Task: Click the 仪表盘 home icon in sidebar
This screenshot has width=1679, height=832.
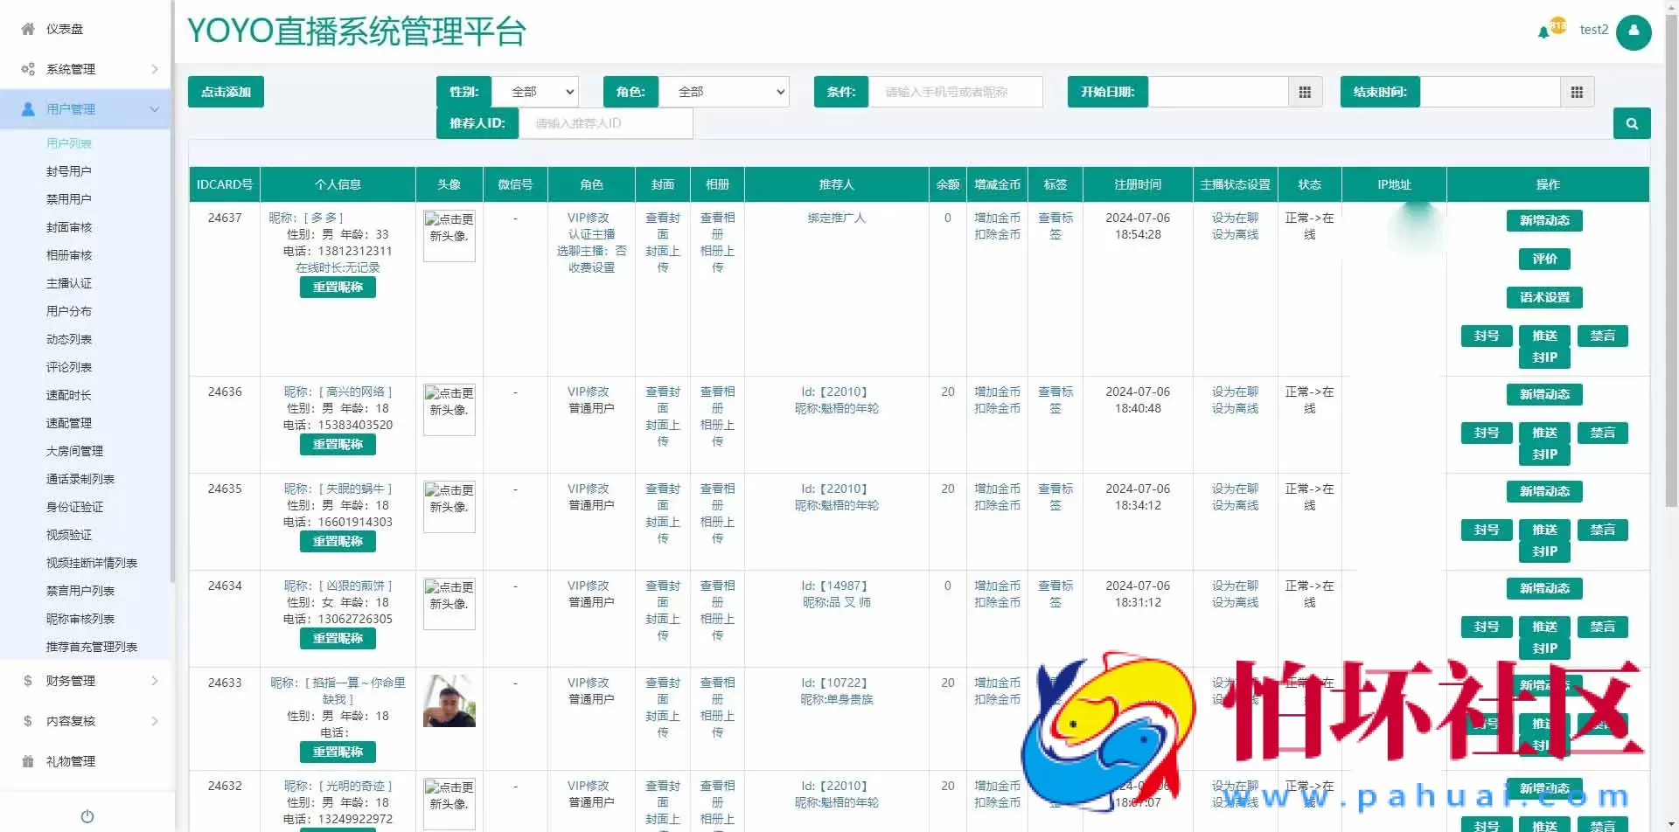Action: [26, 29]
